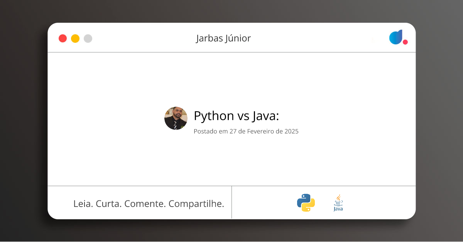Click the red dot beside the brand logo
463x242 pixels.
tap(405, 42)
